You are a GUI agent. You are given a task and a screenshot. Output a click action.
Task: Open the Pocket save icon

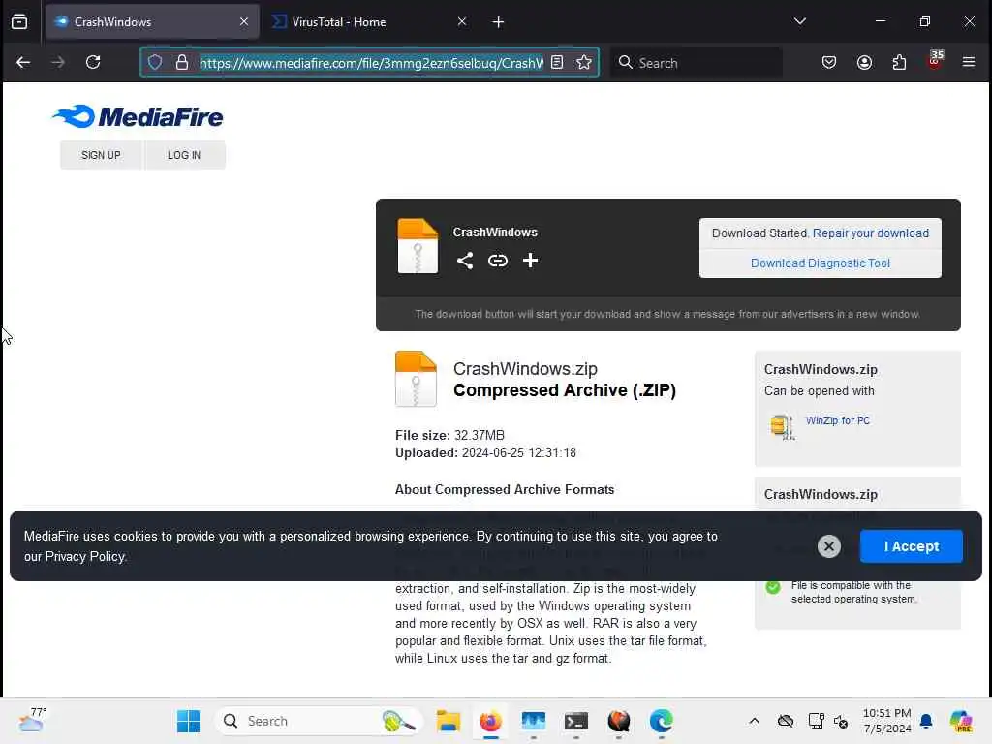[829, 62]
